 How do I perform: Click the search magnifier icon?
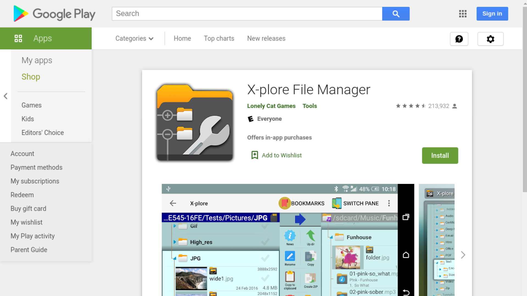point(396,13)
